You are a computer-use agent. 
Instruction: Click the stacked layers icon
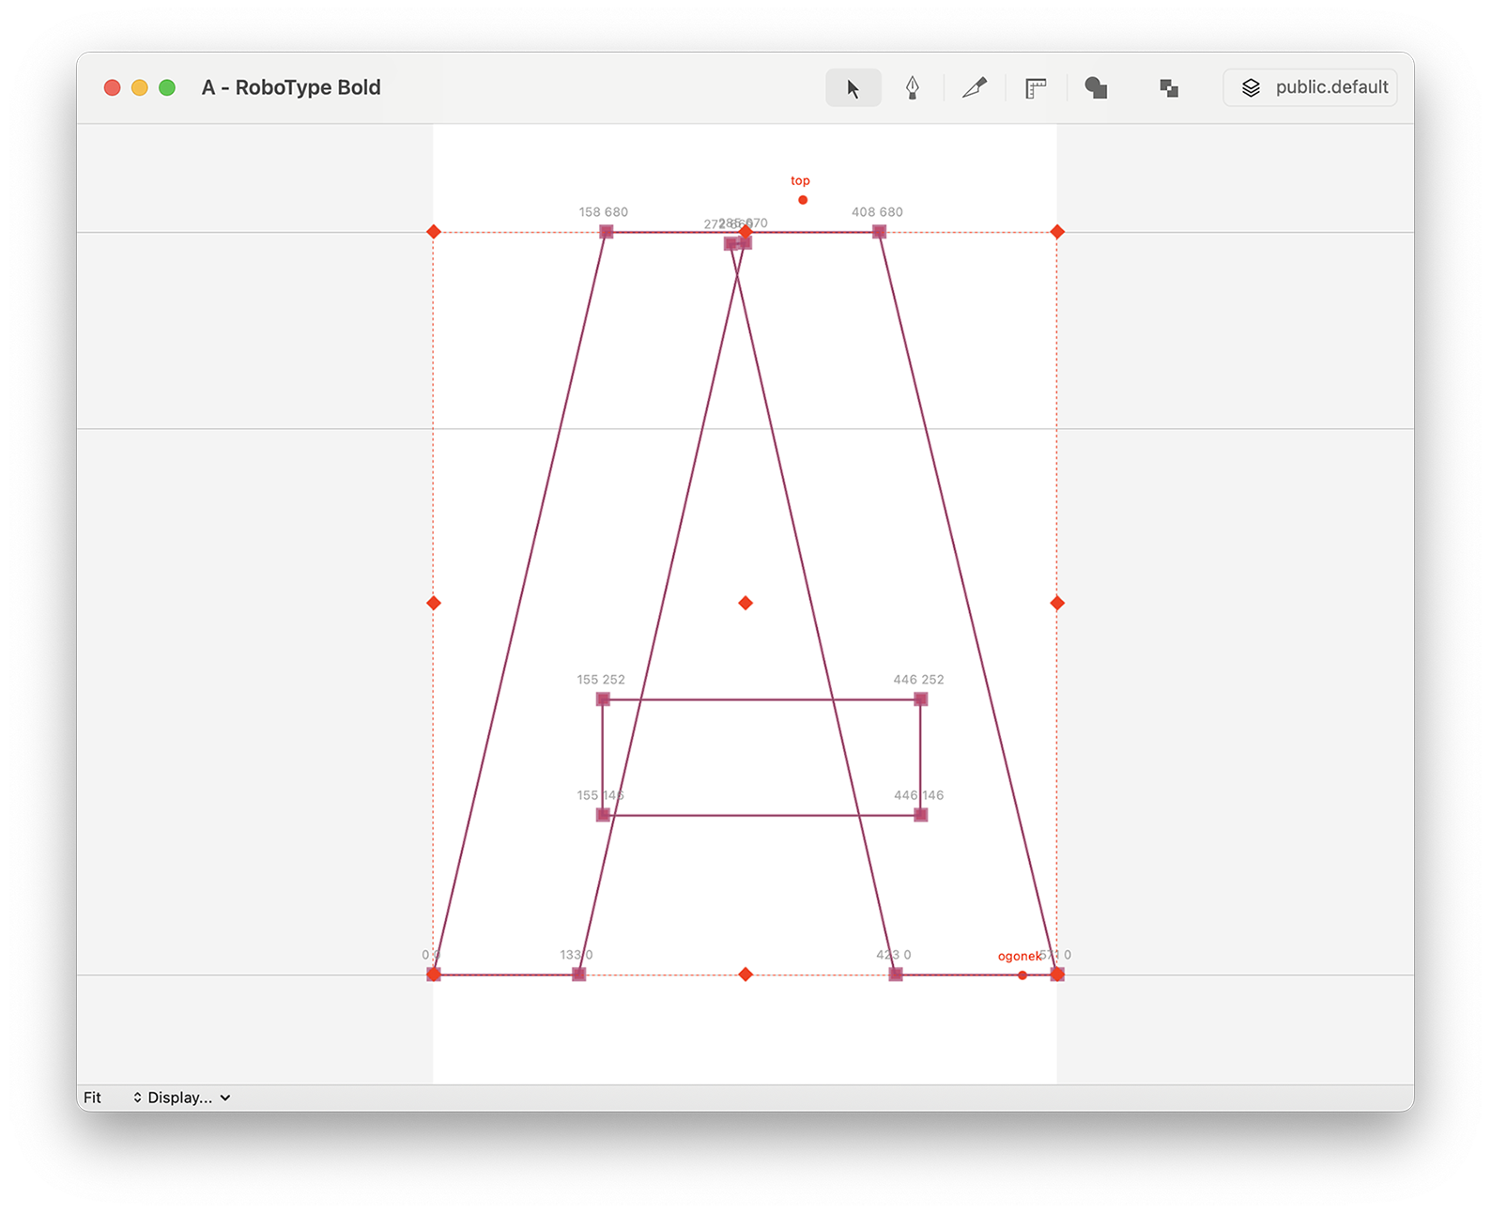point(1251,88)
